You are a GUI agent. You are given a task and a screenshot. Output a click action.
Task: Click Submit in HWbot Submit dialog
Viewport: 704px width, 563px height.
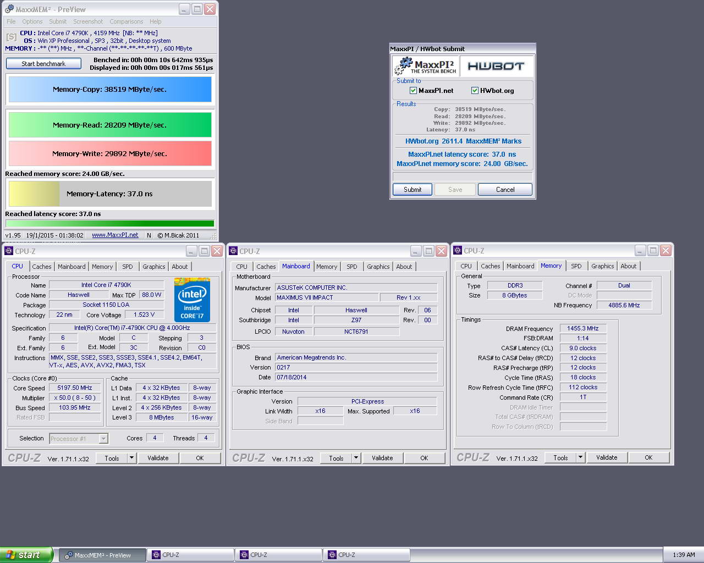coord(413,190)
